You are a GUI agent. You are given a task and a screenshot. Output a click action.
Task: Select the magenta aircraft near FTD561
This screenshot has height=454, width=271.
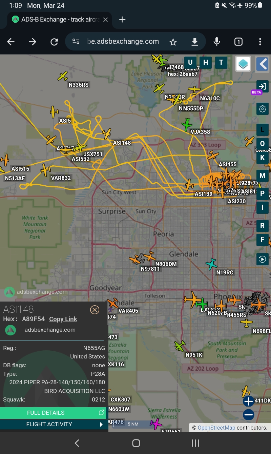[x=156, y=424]
